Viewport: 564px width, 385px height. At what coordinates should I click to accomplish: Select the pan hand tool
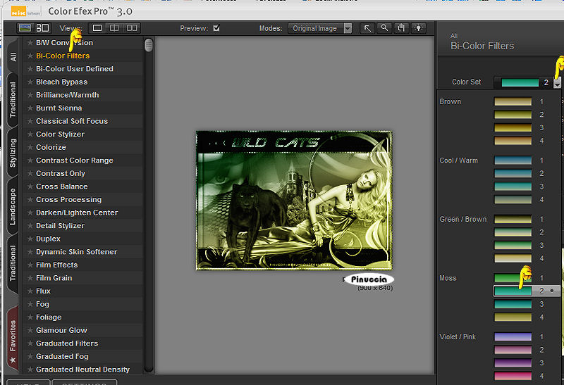point(401,28)
